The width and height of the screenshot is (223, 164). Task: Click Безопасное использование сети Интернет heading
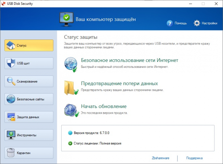point(130,60)
